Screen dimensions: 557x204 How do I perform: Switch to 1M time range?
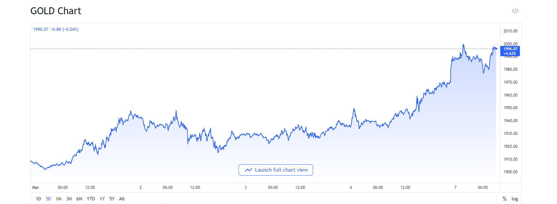pyautogui.click(x=59, y=199)
